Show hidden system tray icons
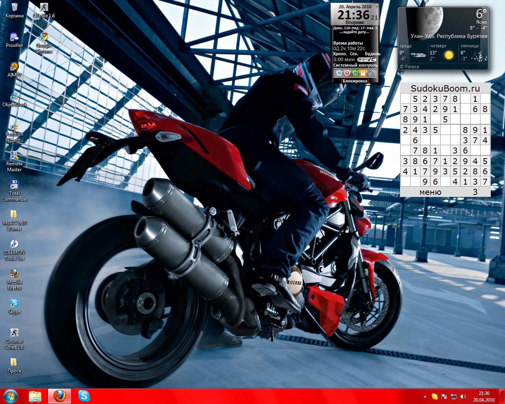Image resolution: width=505 pixels, height=404 pixels. pyautogui.click(x=425, y=397)
